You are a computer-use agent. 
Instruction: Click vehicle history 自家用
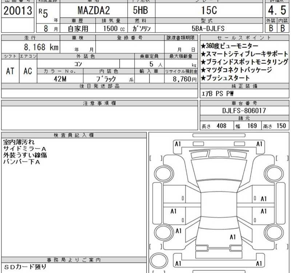pos(78,29)
